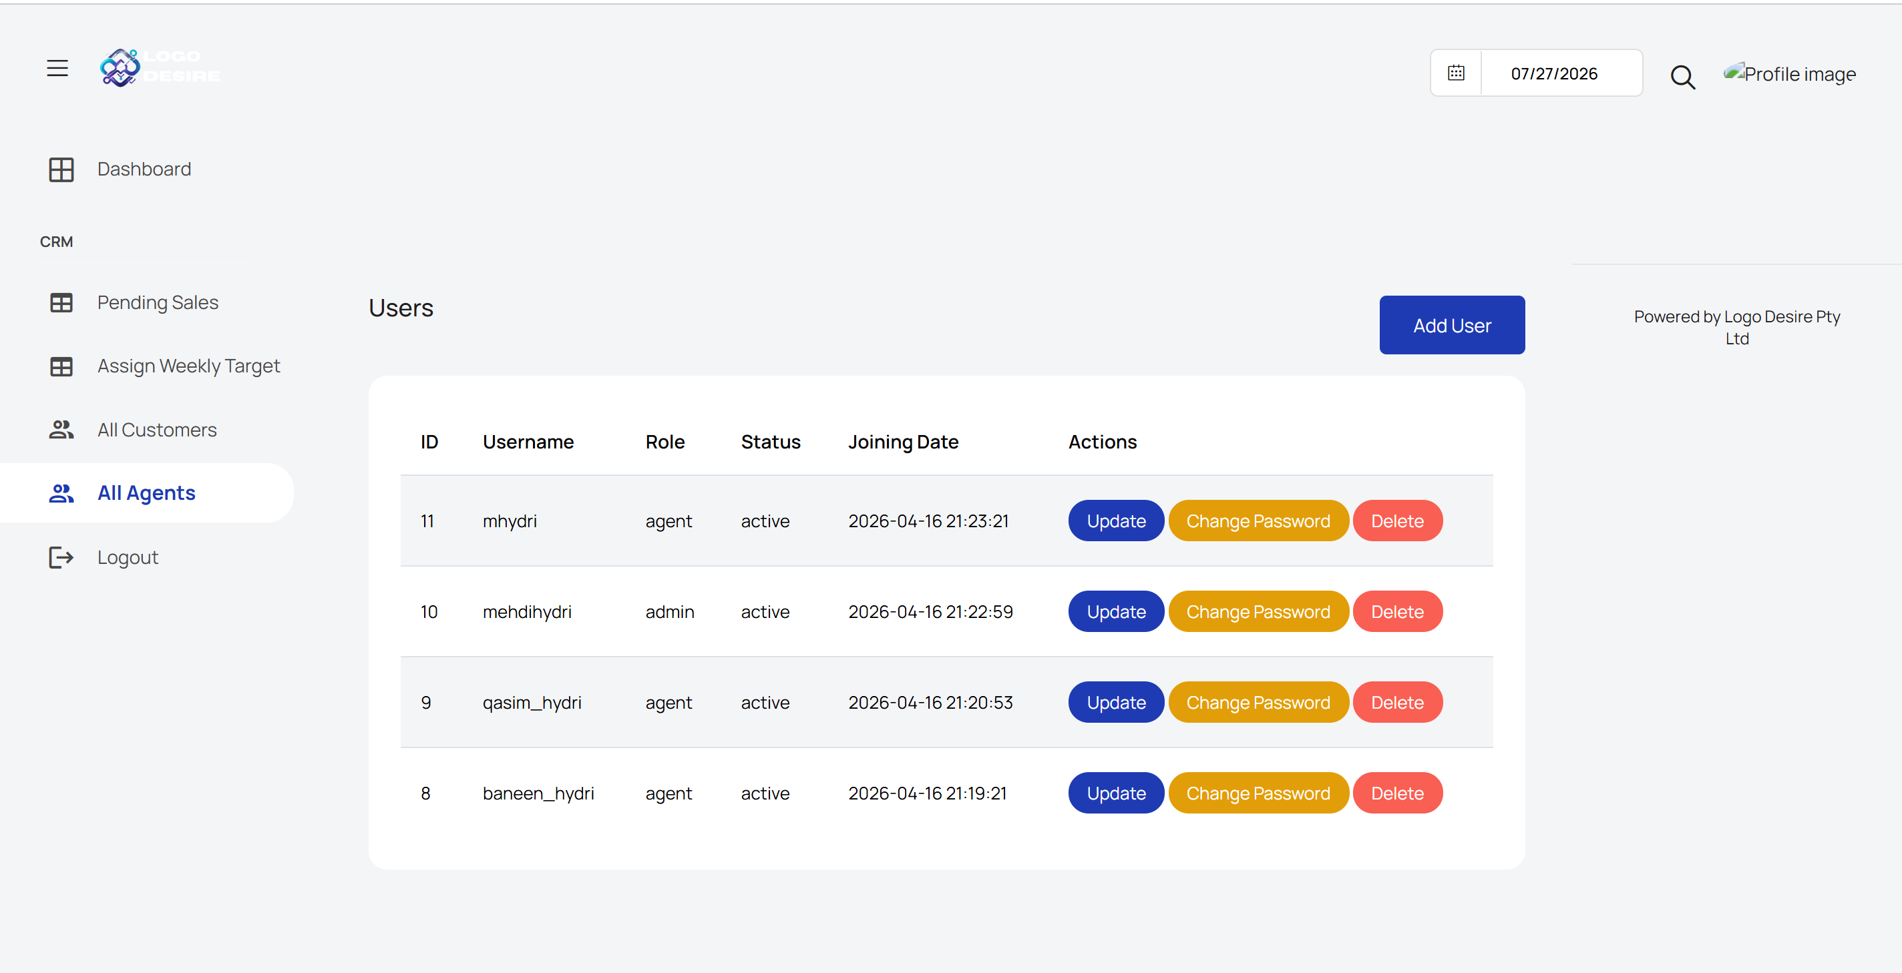Update user mhydri
This screenshot has height=973, width=1902.
(1116, 522)
